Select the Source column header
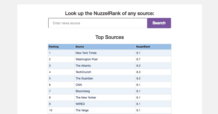The height and width of the screenshot is (114, 218). (105, 47)
